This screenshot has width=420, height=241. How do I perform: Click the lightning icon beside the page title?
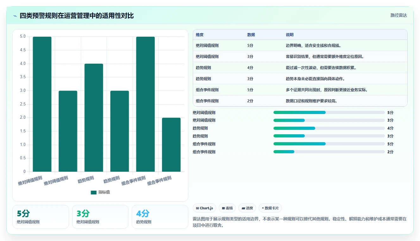15,16
